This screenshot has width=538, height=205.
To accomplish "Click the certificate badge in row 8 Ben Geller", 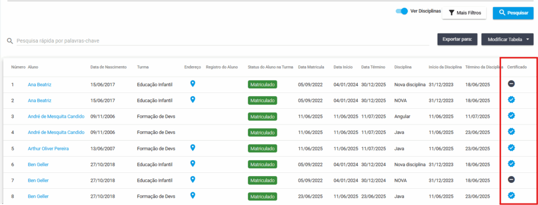I will pos(511,196).
